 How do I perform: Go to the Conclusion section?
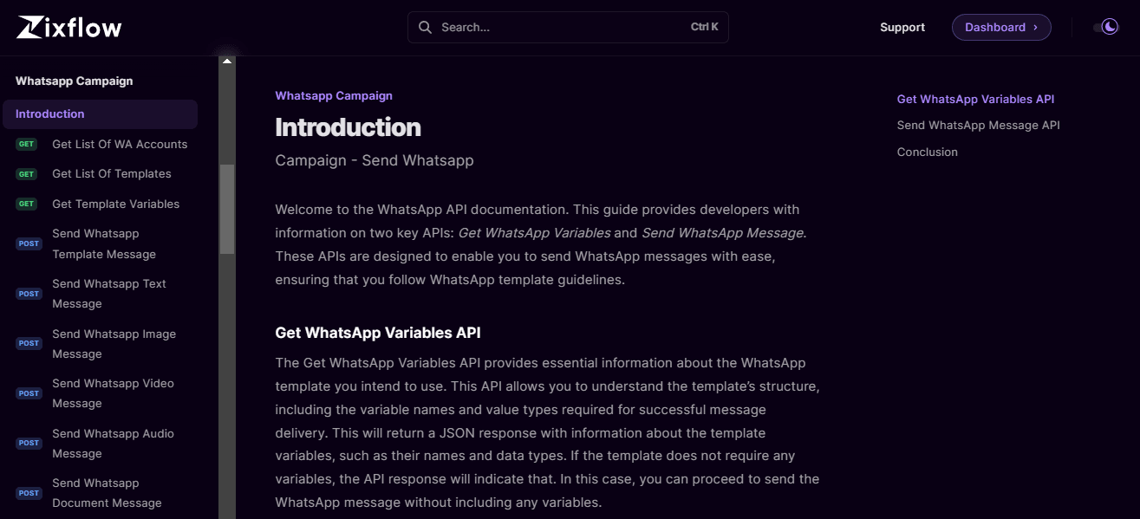coord(927,152)
